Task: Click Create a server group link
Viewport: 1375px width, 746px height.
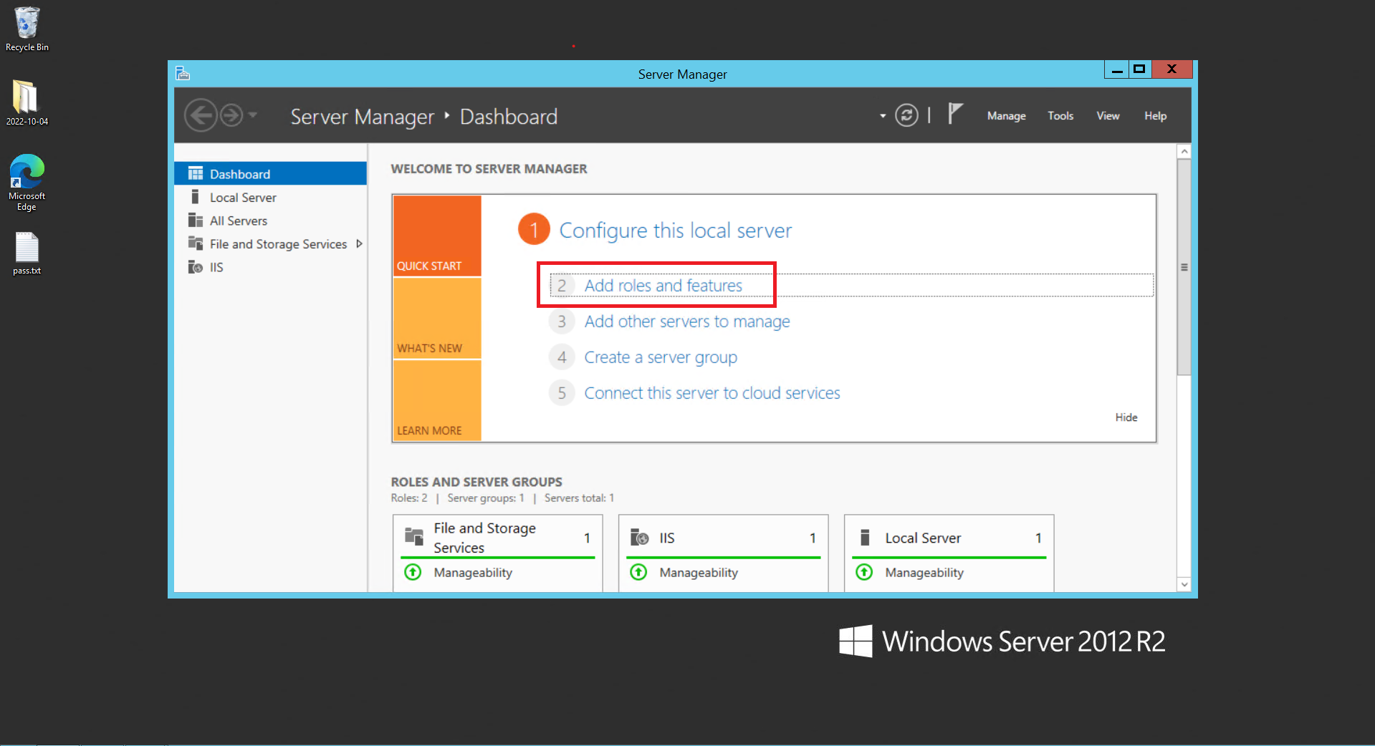Action: coord(661,357)
